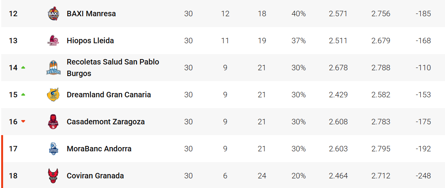Image resolution: width=445 pixels, height=188 pixels.
Task: Click the Dreamland Gran Canaria logo
Action: pos(53,95)
